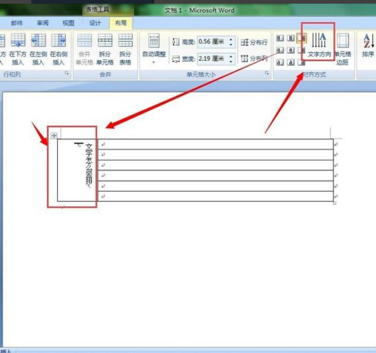Switch to the Design (设计) tab
Image resolution: width=376 pixels, height=353 pixels.
coord(95,23)
